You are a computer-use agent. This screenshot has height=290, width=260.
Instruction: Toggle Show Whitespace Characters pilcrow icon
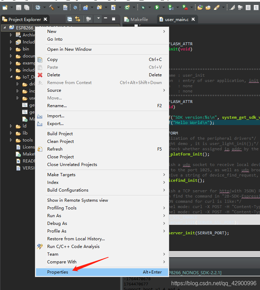click(x=256, y=8)
